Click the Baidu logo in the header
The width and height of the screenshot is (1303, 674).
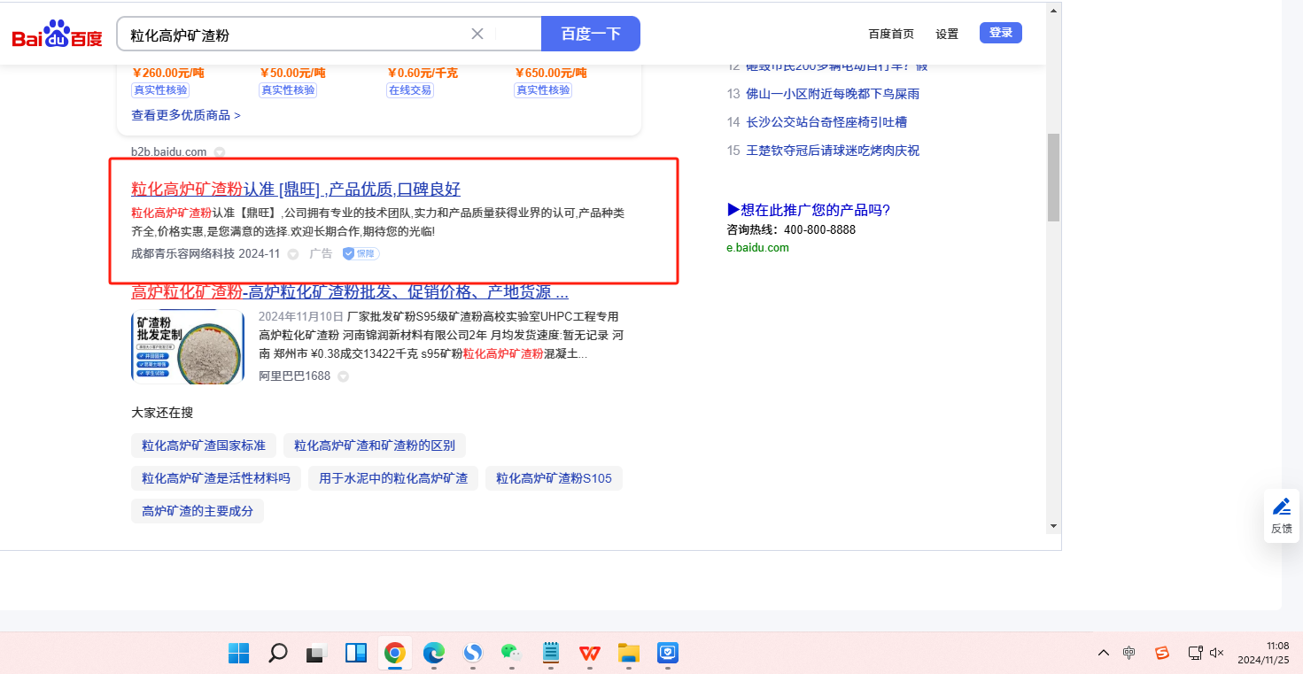tap(57, 35)
